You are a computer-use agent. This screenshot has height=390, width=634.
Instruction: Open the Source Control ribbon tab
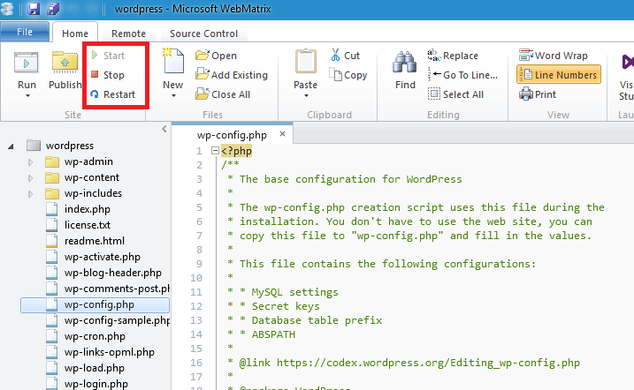point(203,34)
